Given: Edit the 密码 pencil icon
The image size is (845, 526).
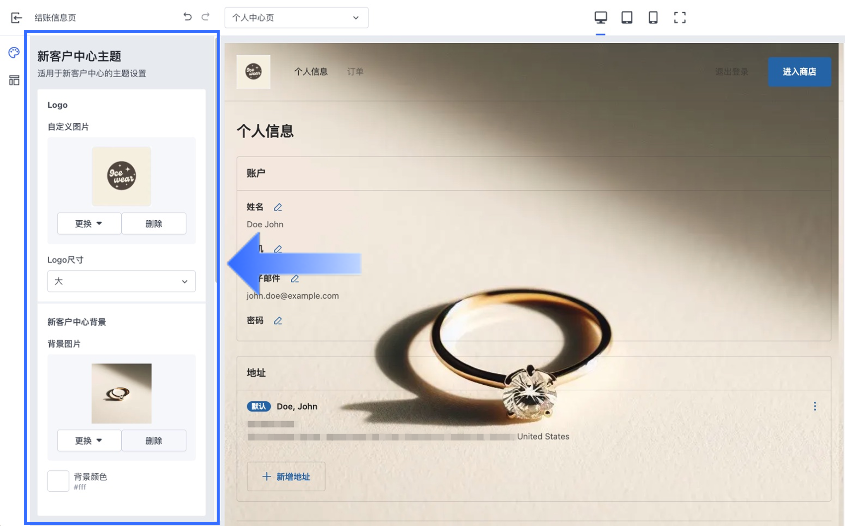Looking at the screenshot, I should coord(278,321).
